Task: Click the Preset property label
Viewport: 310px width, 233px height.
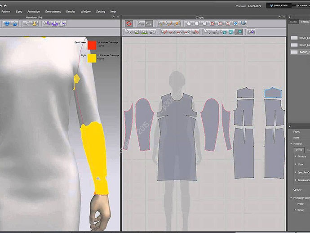Action: (x=301, y=204)
